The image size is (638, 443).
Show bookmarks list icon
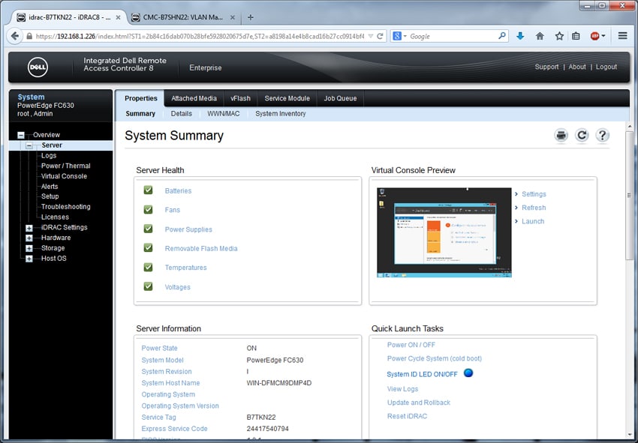click(576, 36)
